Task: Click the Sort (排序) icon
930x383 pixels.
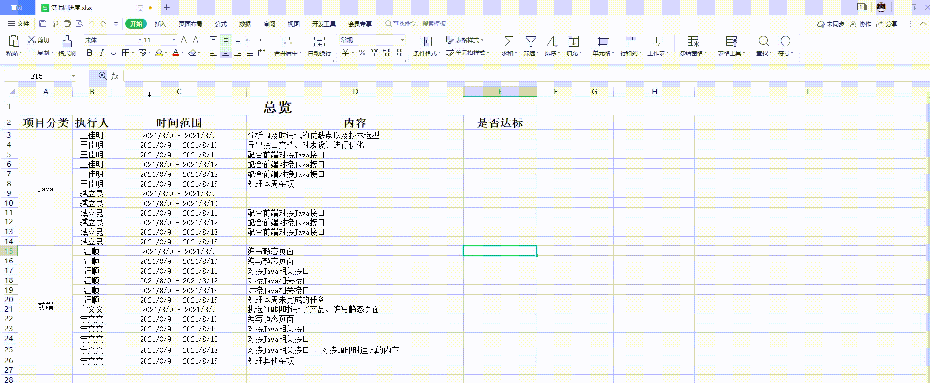Action: pos(552,41)
